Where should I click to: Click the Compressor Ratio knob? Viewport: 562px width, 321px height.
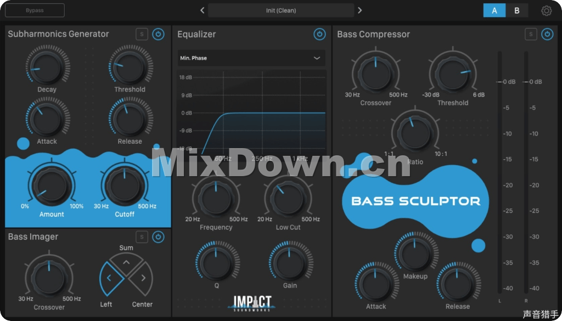415,133
